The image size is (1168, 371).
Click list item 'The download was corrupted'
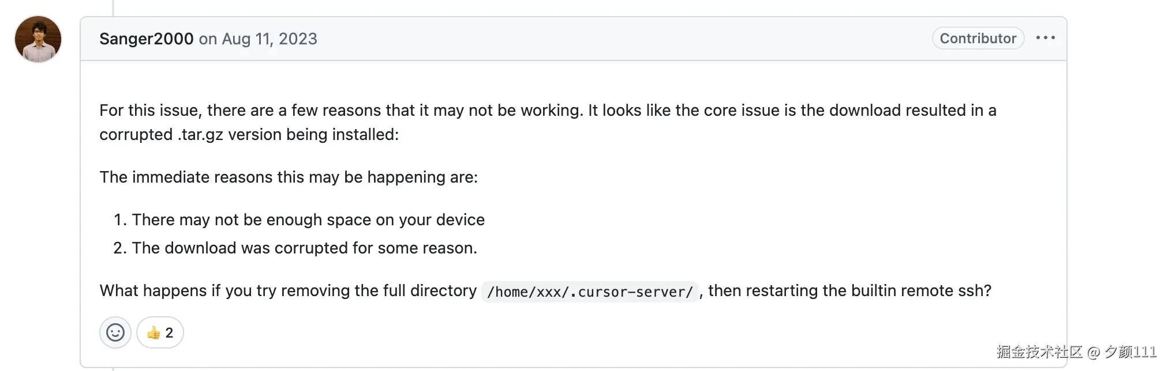[304, 248]
